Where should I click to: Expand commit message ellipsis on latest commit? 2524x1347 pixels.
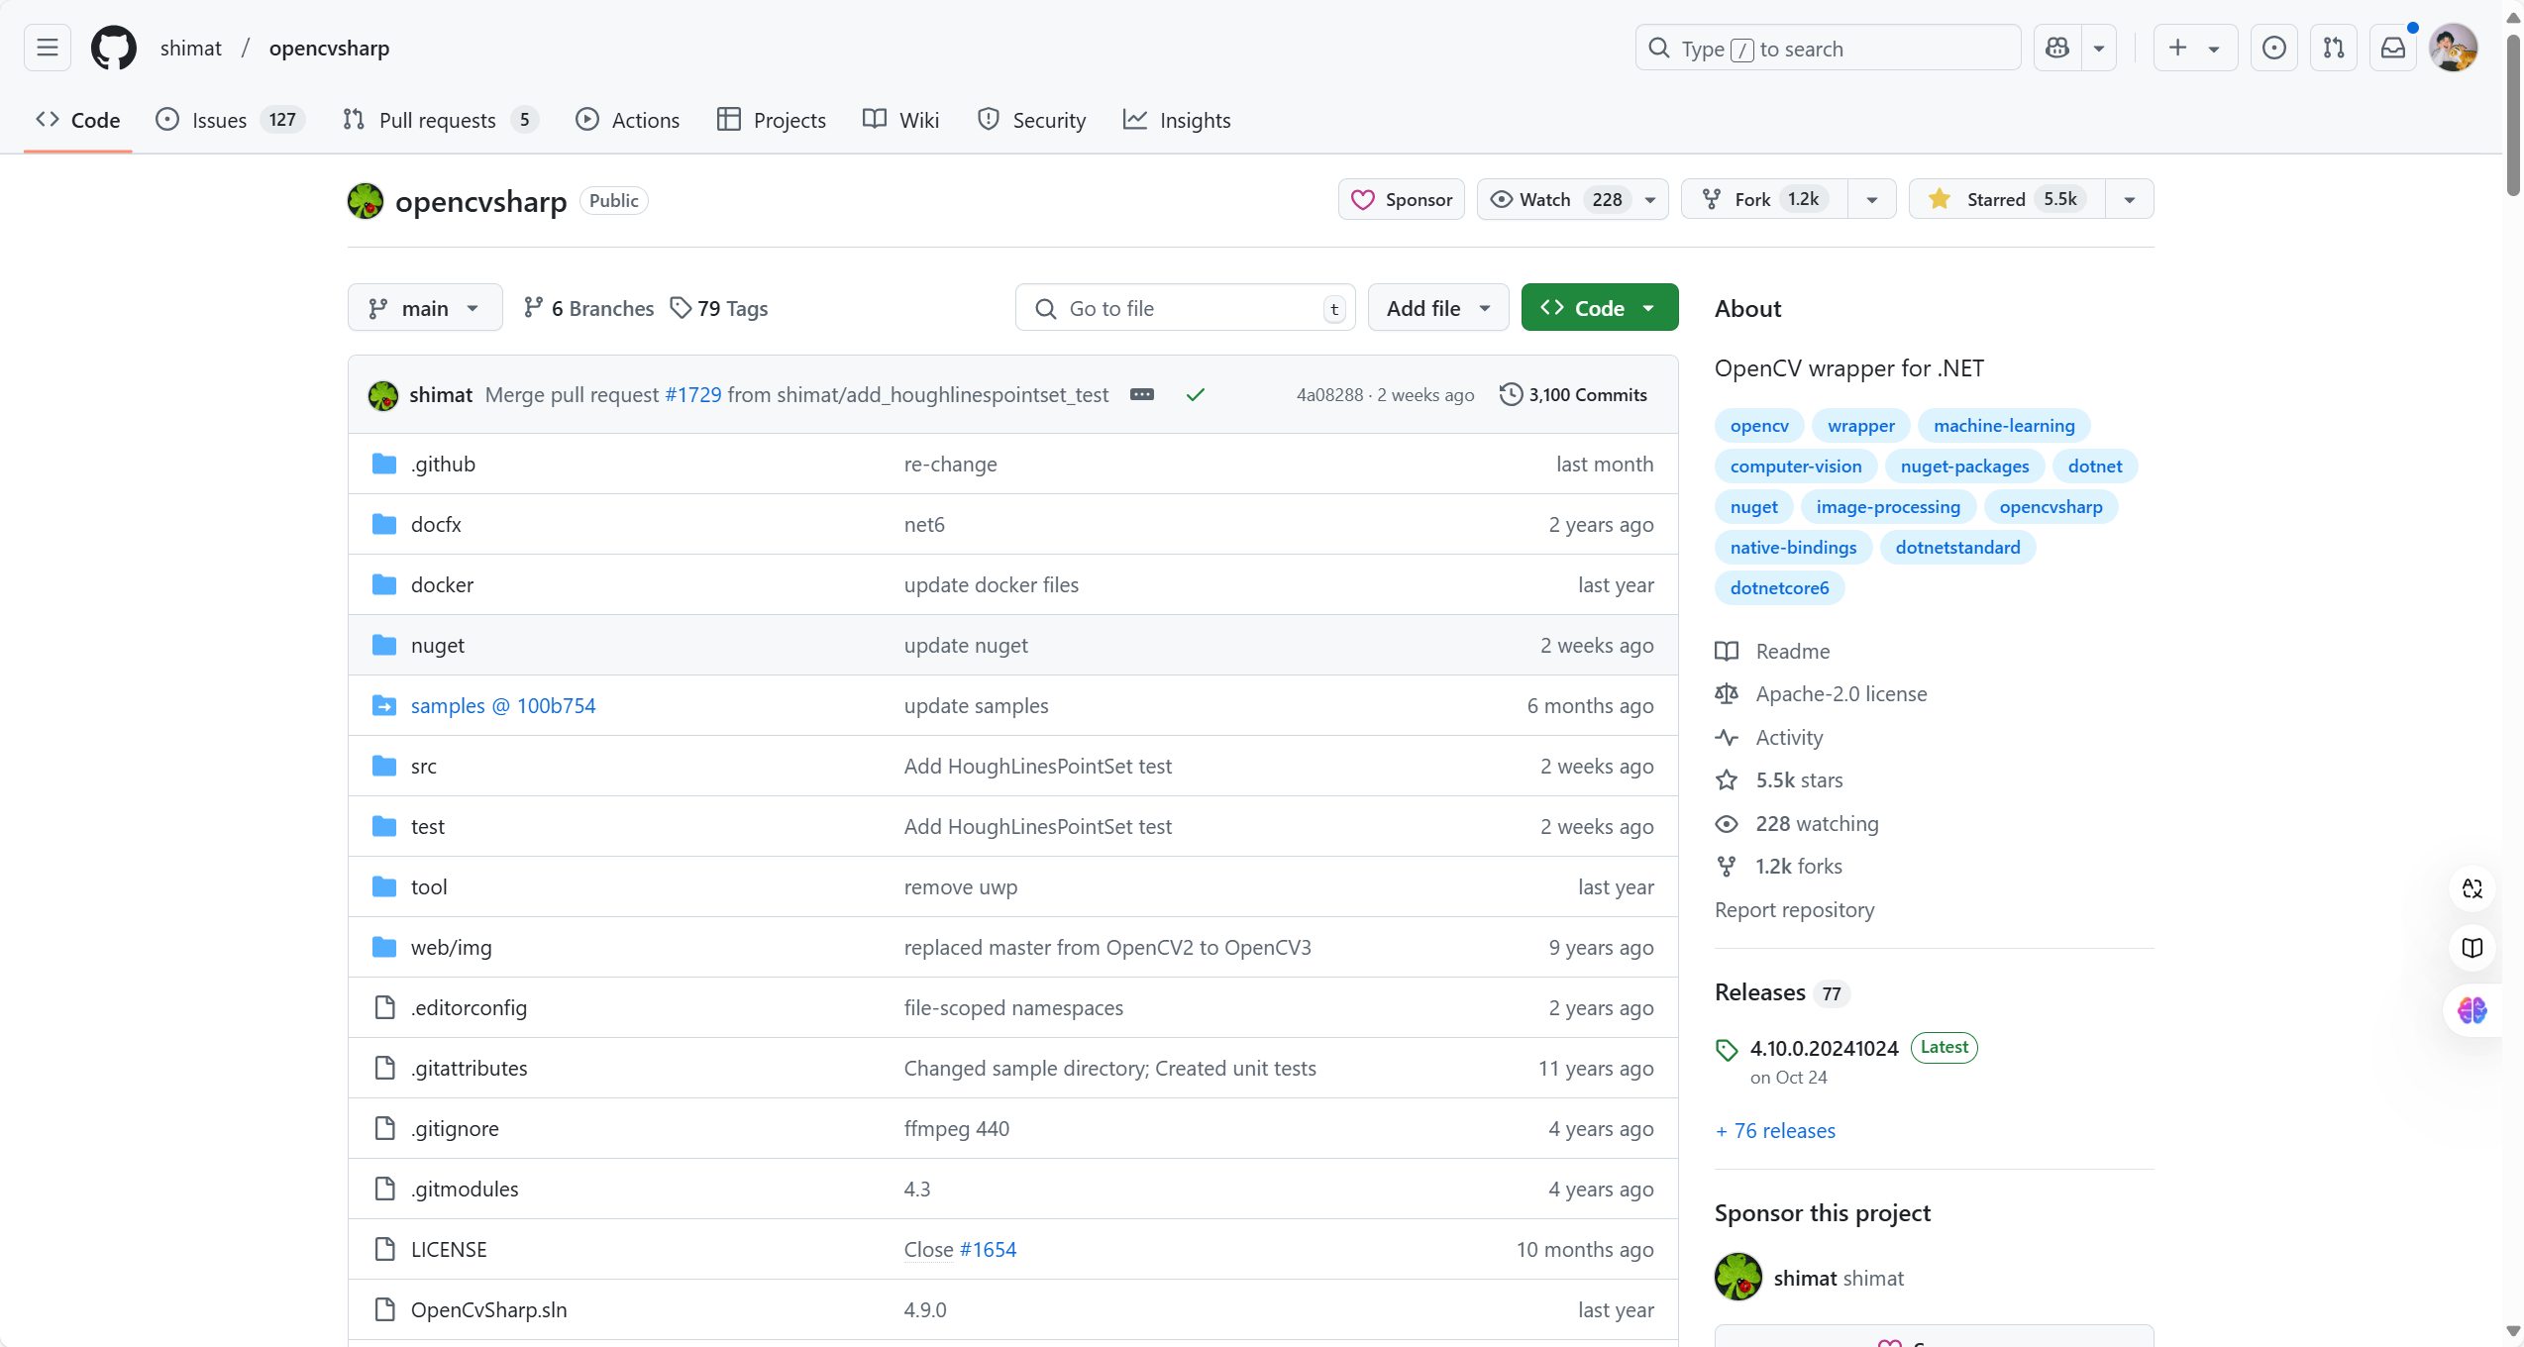tap(1142, 394)
